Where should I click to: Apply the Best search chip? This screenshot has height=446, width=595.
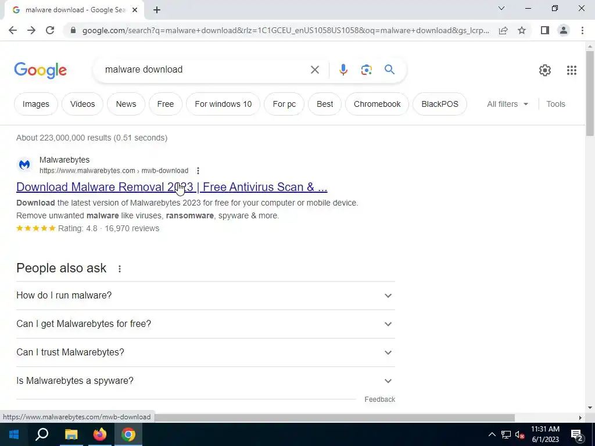325,104
